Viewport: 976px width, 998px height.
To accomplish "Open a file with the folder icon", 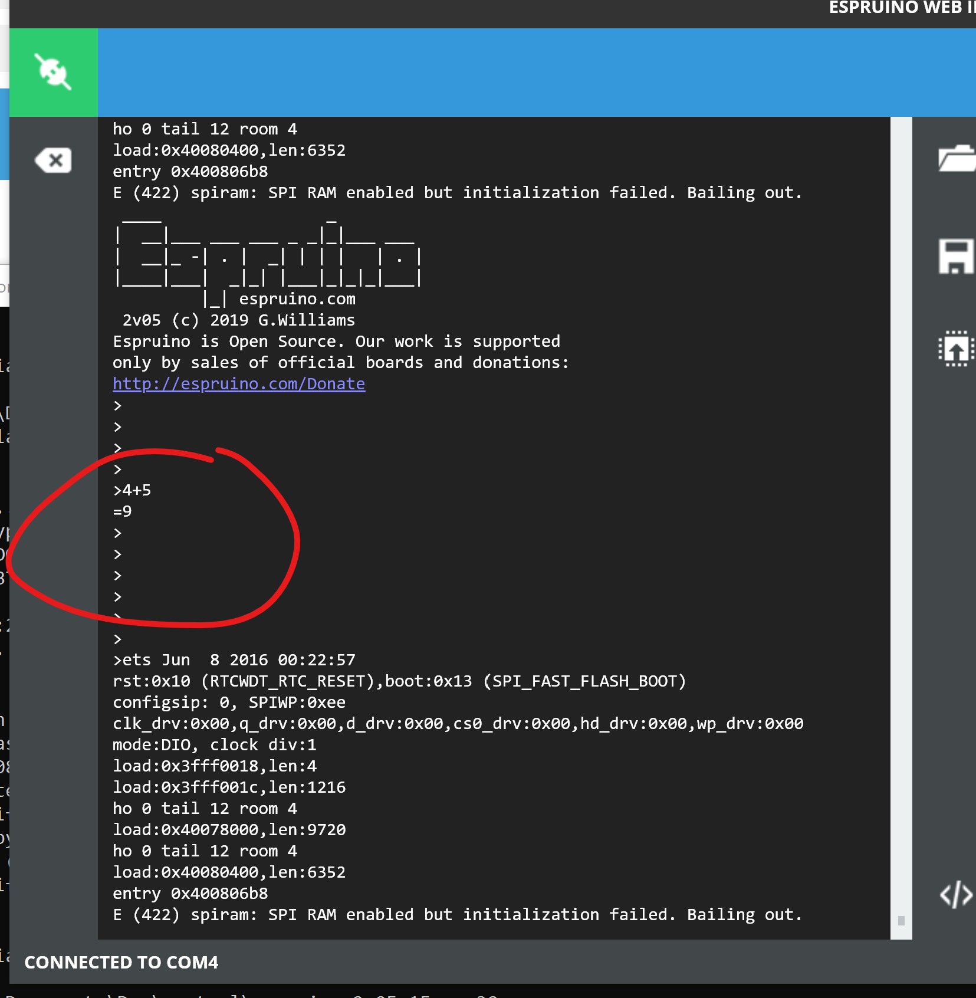I will pyautogui.click(x=956, y=158).
